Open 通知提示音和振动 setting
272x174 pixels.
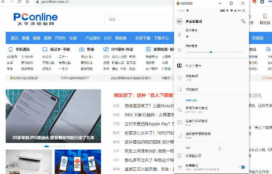pos(211,135)
